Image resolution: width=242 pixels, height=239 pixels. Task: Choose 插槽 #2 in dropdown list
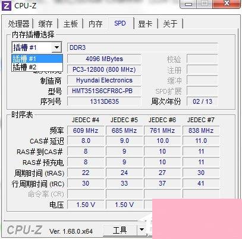coord(37,67)
